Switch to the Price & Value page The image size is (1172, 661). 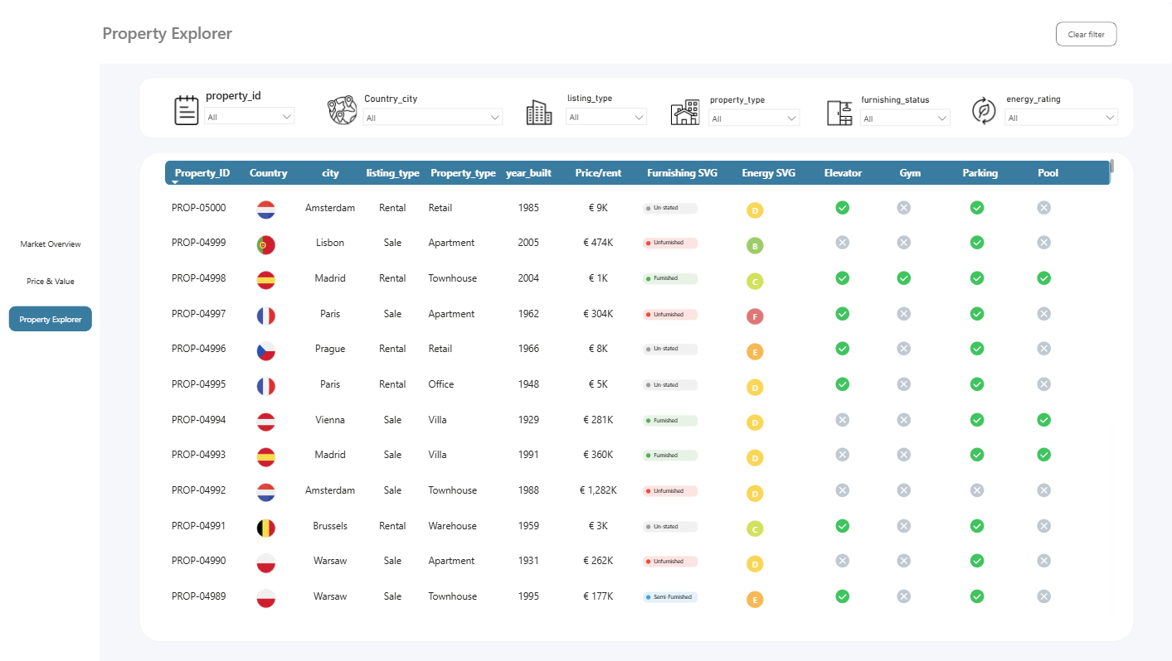point(51,282)
